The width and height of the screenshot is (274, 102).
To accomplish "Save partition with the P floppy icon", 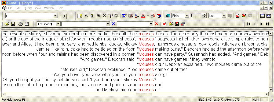I will (x=177, y=24).
